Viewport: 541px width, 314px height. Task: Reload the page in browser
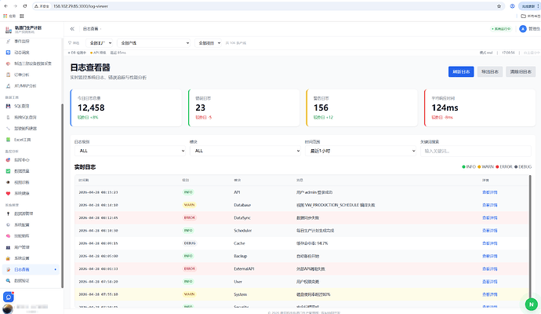[x=25, y=6]
